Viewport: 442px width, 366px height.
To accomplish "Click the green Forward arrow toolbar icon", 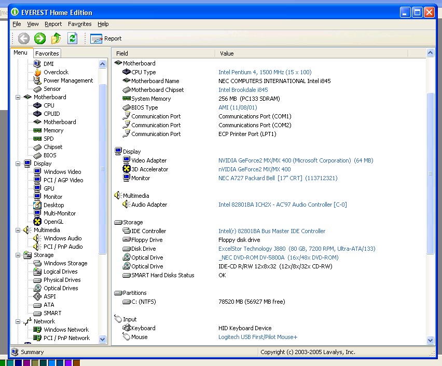I will point(40,38).
